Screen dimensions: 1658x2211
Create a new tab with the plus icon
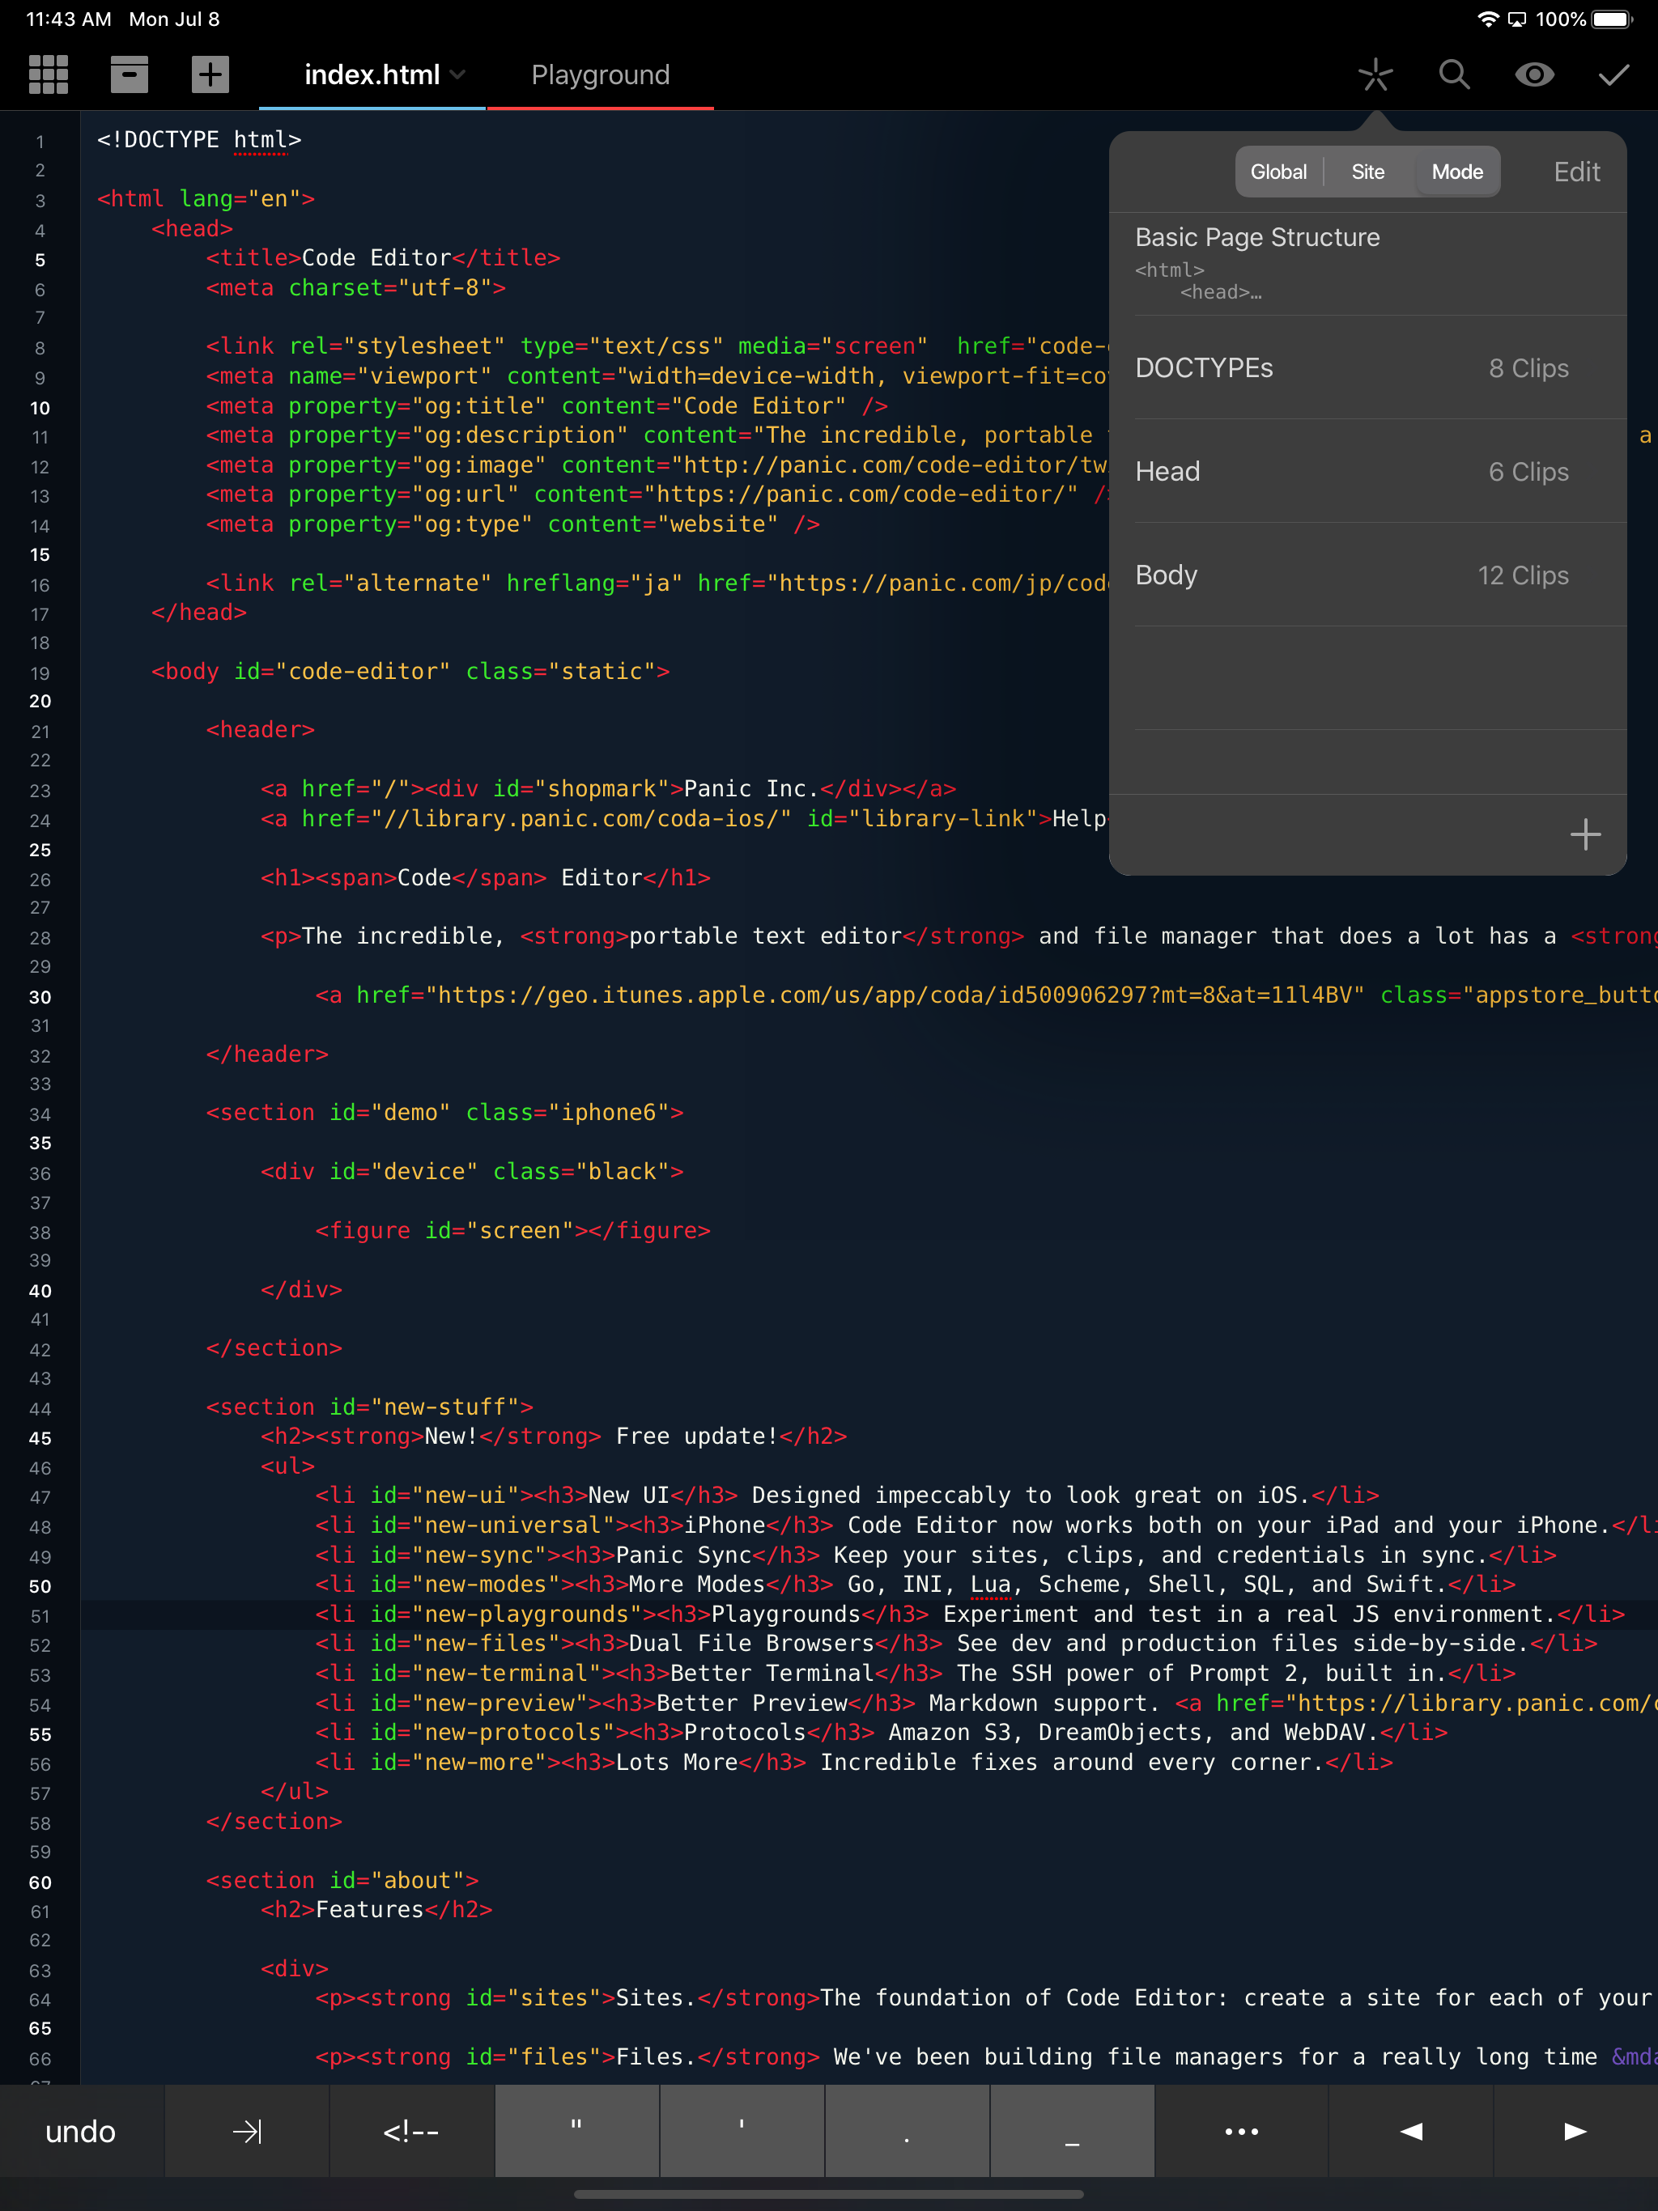pyautogui.click(x=210, y=74)
